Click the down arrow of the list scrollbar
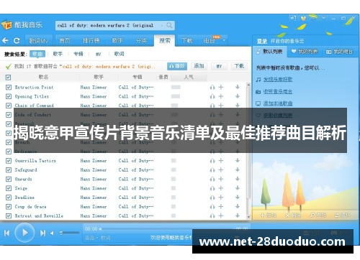The width and height of the screenshot is (360, 260). pos(248,217)
